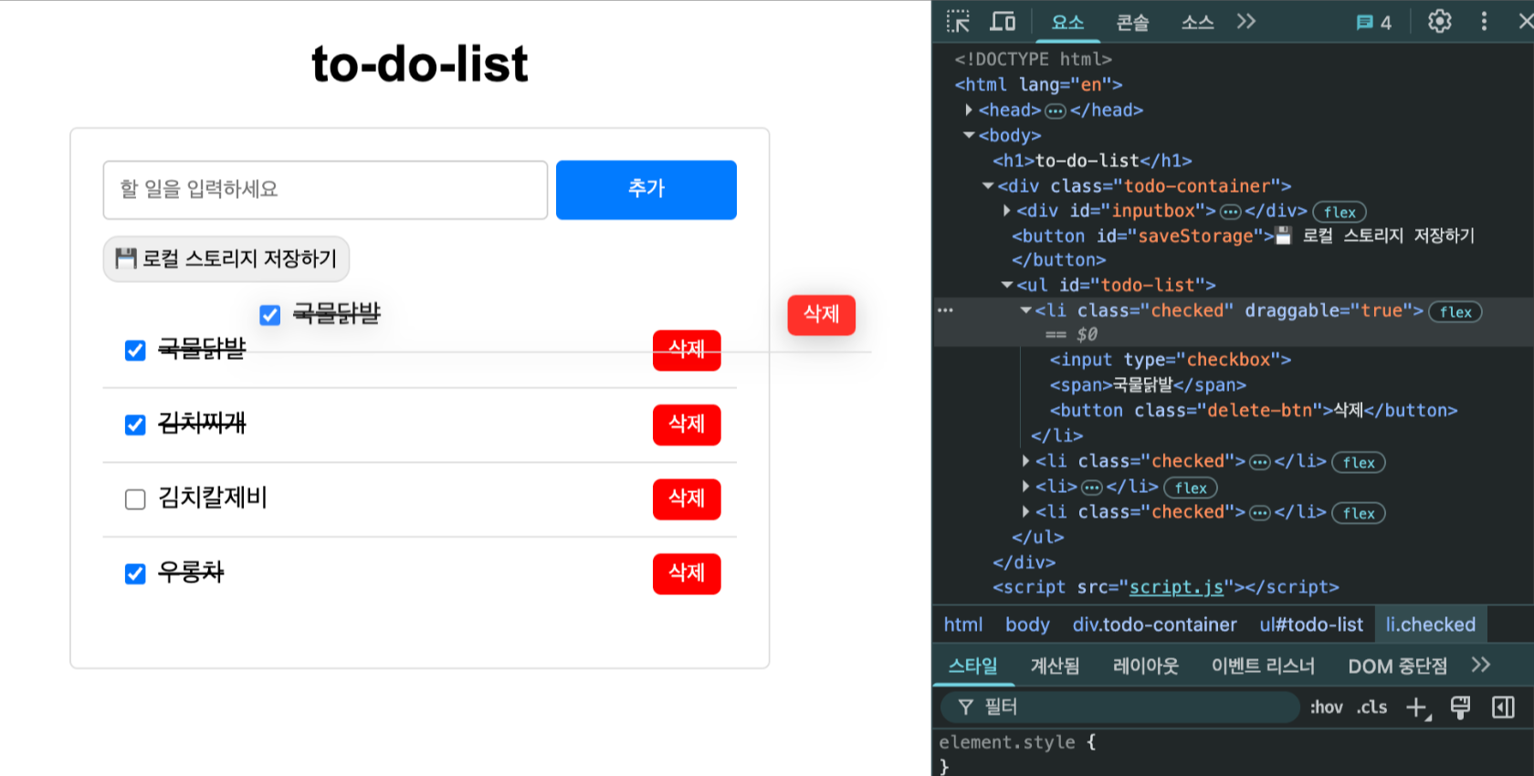Select the delete-btn button DOM line
Screen dimensions: 1534x776
1254,411
